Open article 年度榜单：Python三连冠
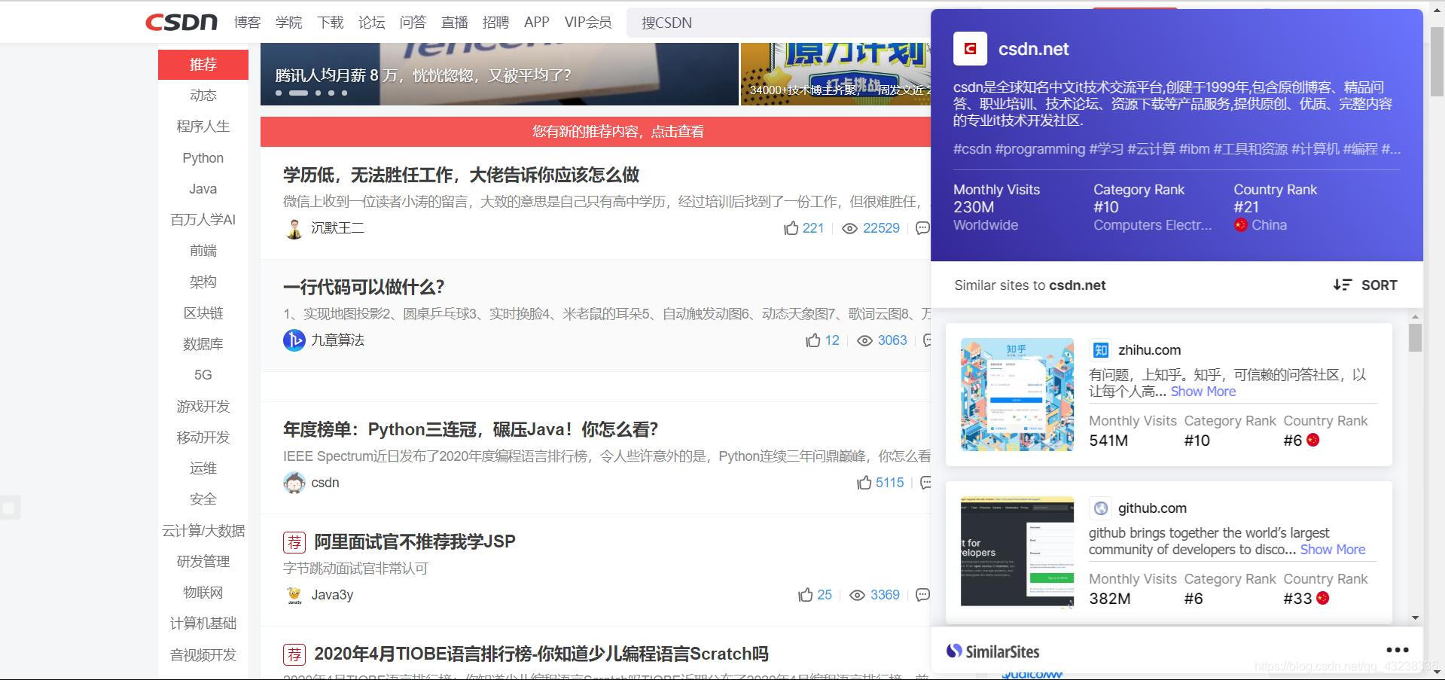1445x680 pixels. pos(471,429)
